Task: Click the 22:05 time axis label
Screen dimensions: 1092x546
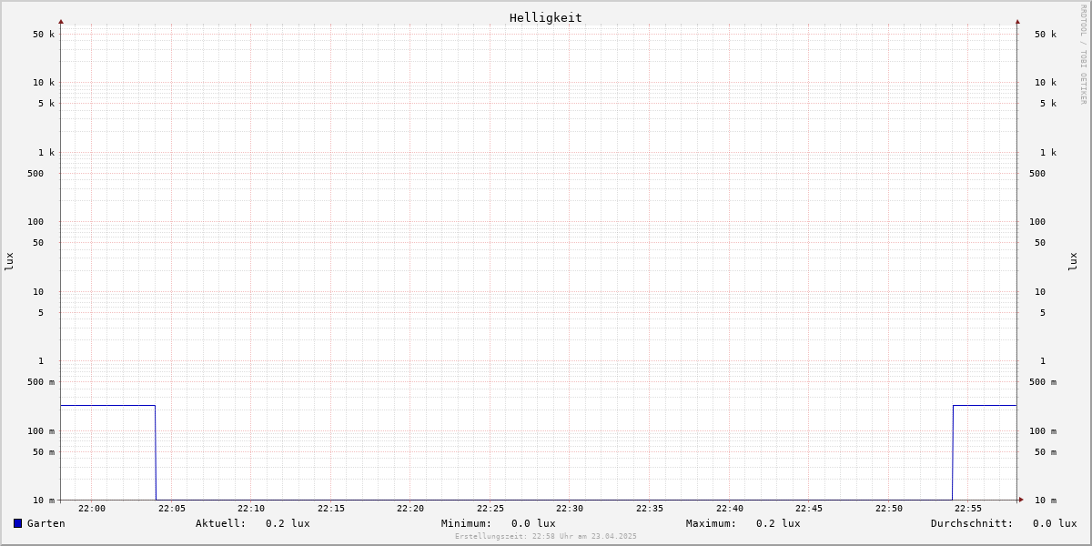Action: [x=172, y=509]
